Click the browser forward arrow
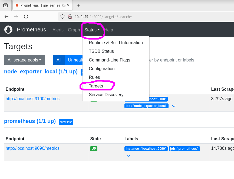The width and height of the screenshot is (234, 179). coord(16,17)
